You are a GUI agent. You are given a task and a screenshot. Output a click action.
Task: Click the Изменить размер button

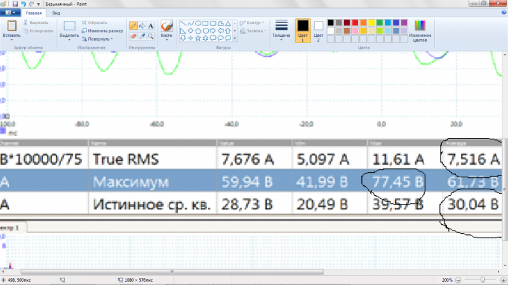point(103,30)
